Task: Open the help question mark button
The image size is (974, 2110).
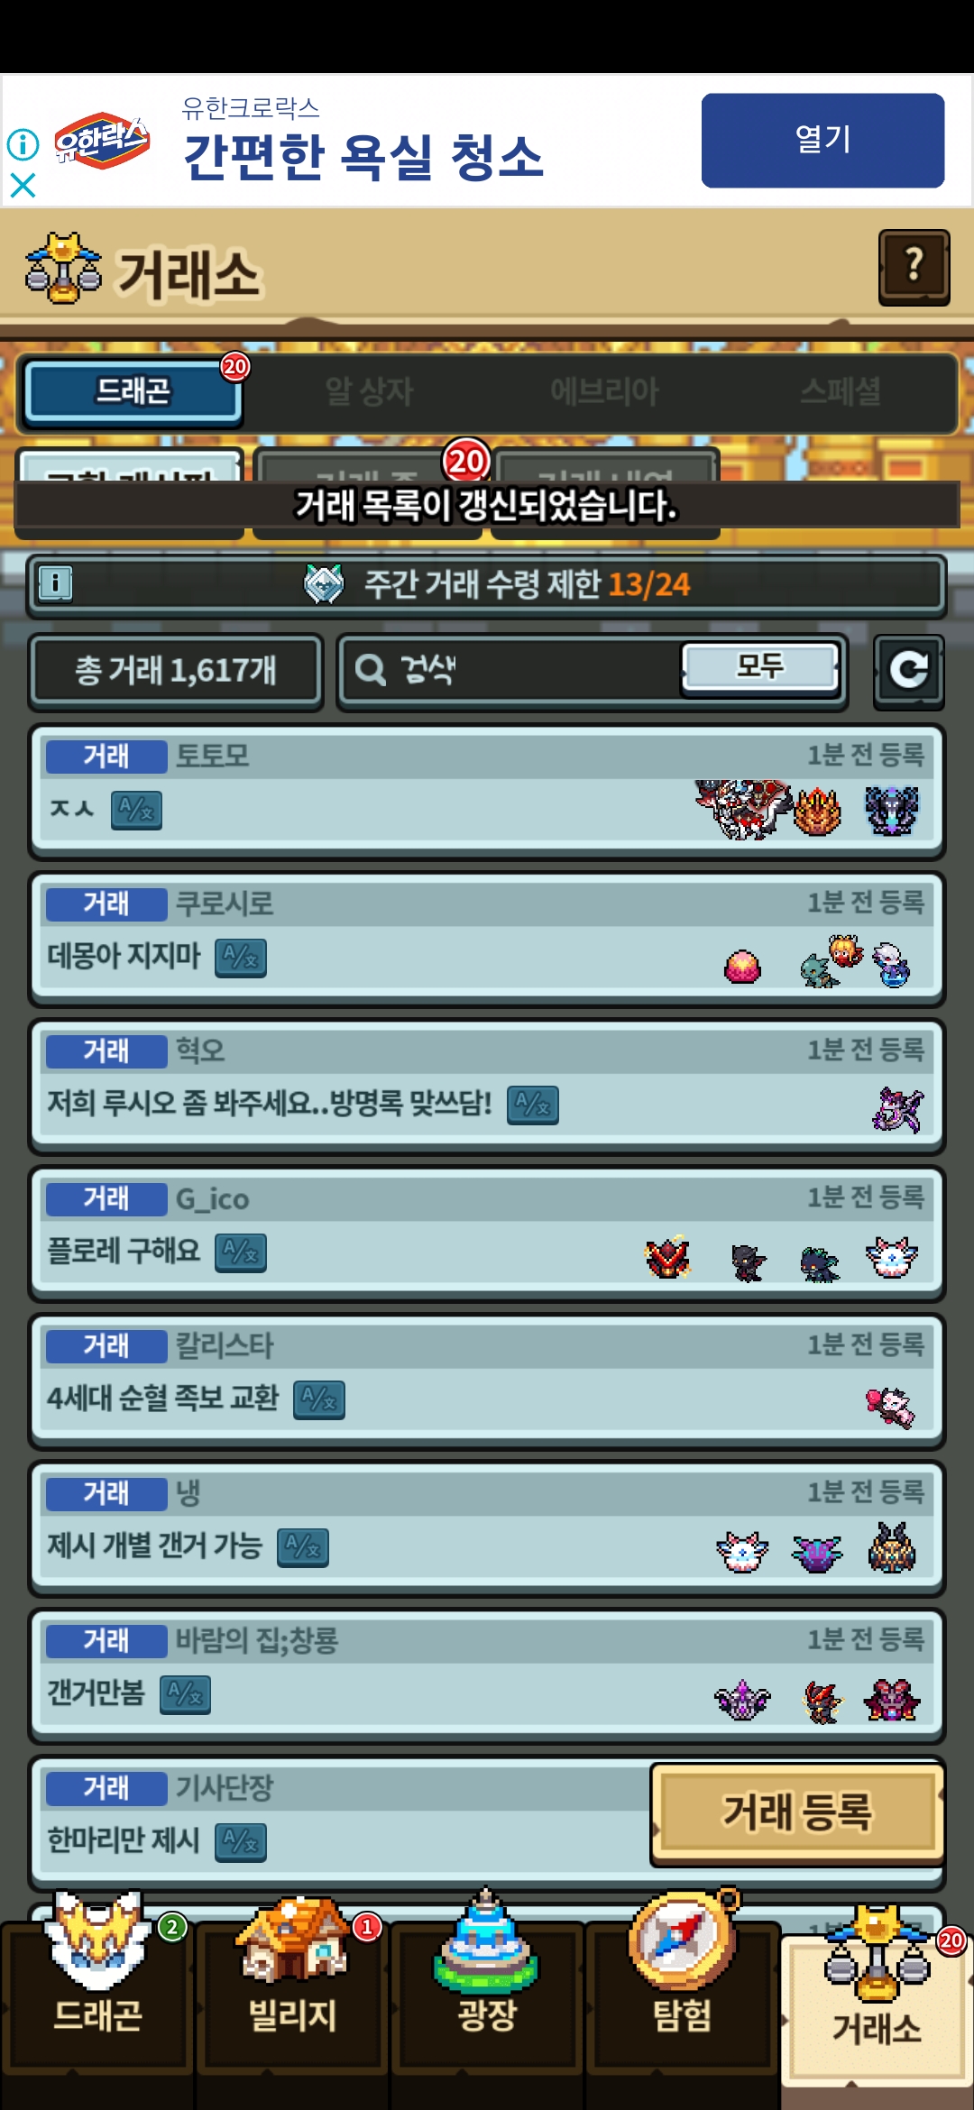Action: click(914, 268)
